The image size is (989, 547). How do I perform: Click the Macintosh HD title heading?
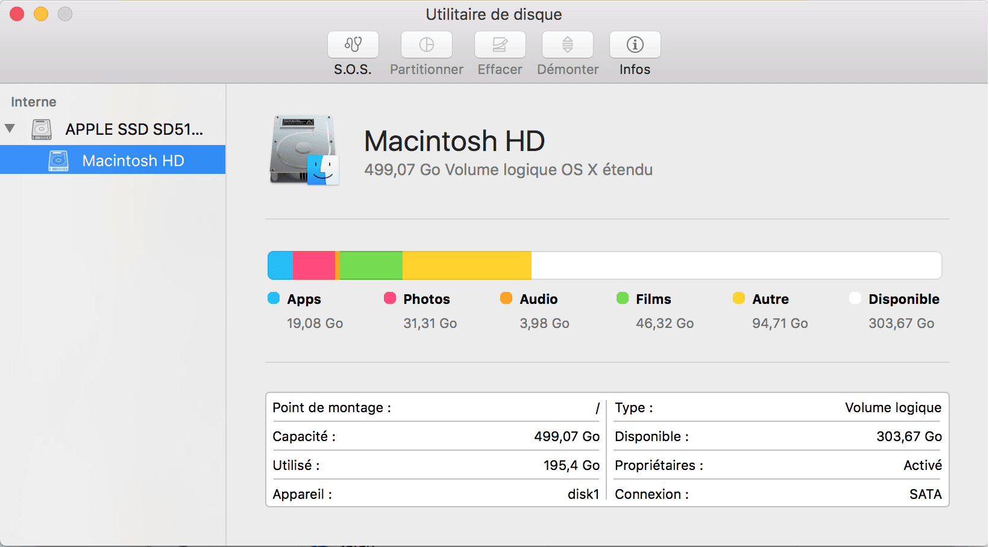click(x=454, y=141)
